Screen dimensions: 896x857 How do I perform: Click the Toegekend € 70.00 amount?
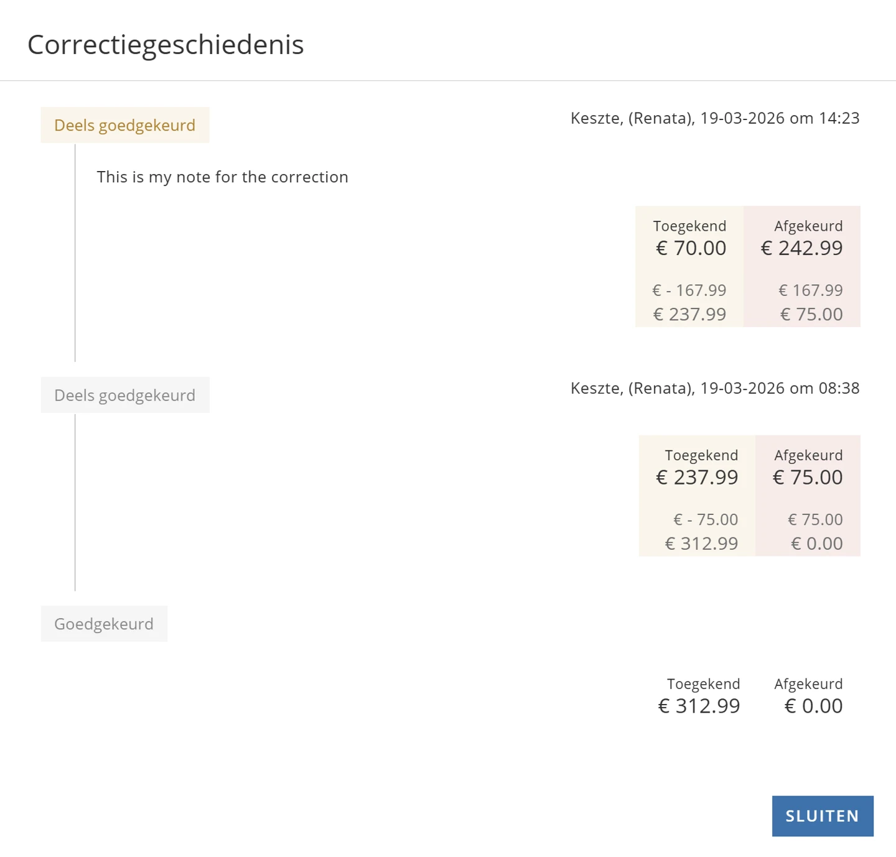(x=691, y=248)
